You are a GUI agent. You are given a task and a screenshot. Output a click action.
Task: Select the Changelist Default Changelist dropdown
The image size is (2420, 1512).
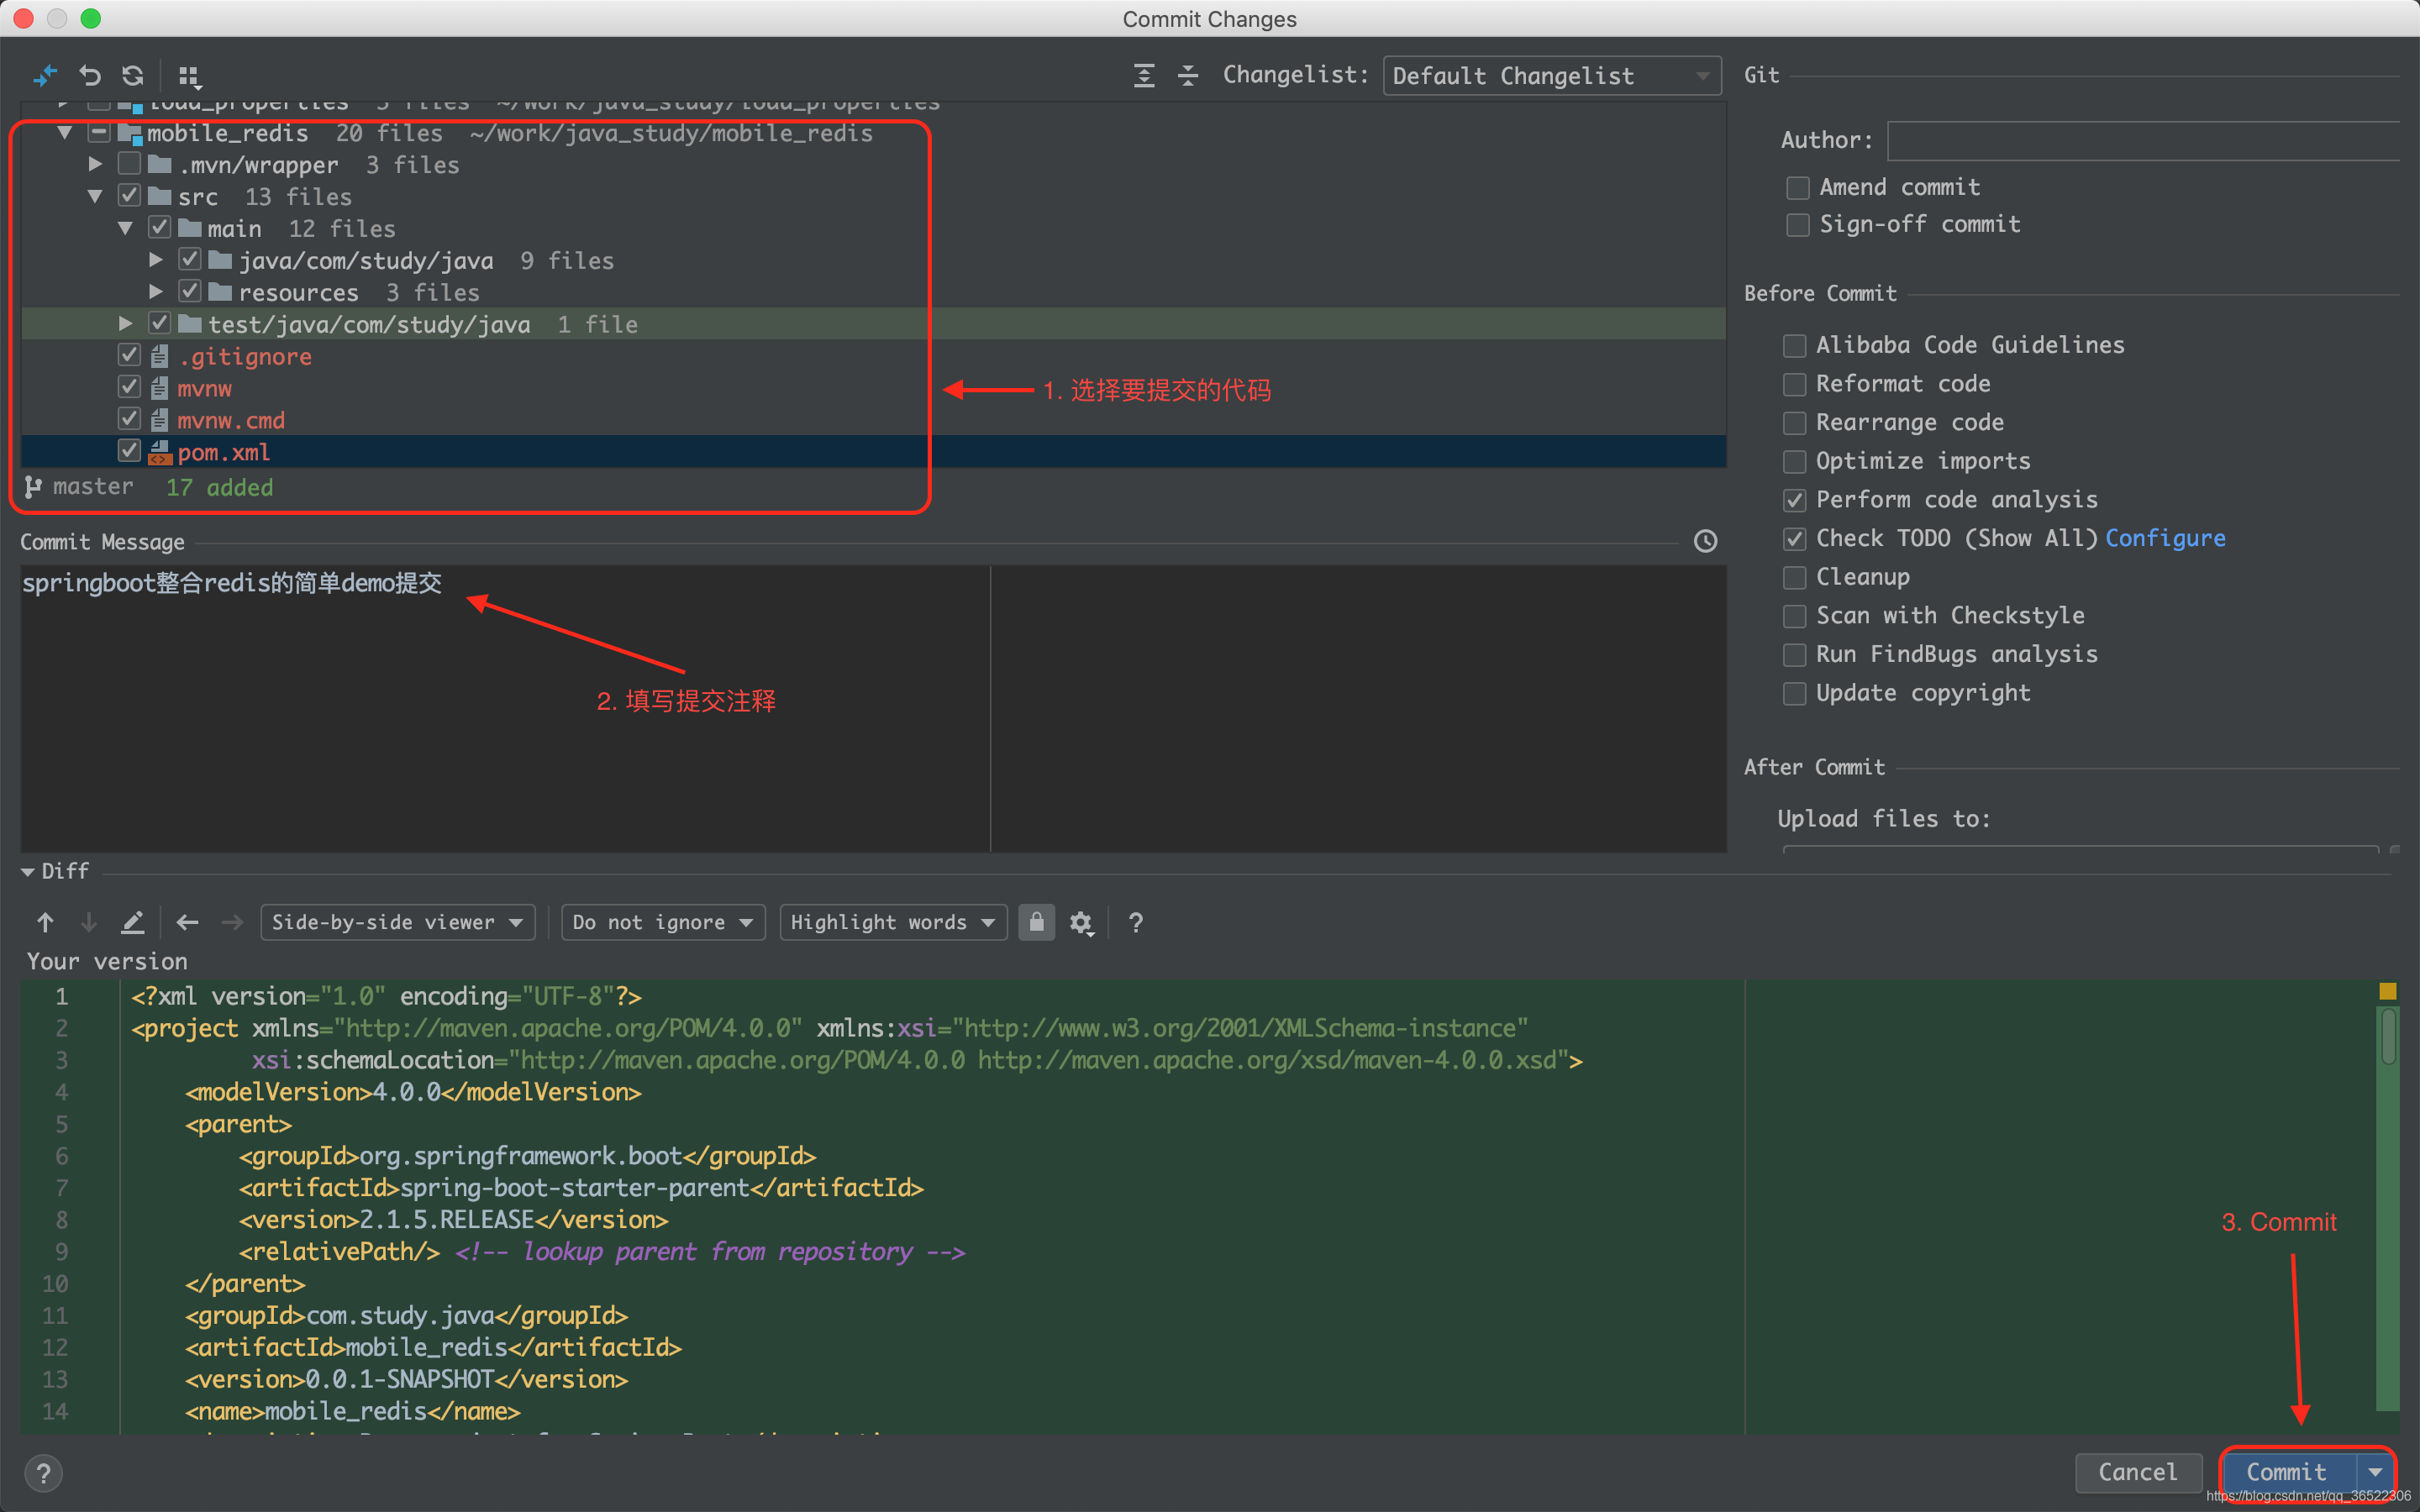click(x=1552, y=73)
